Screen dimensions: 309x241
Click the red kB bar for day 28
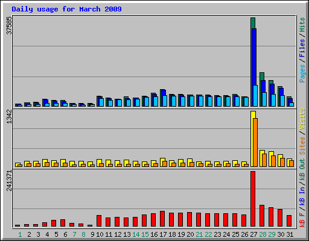point(262,216)
